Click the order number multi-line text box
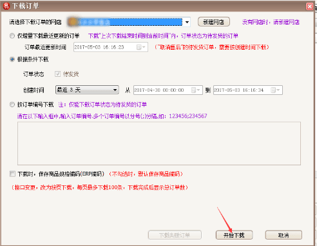Image resolution: width=317 pixels, height=246 pixels. [x=159, y=143]
